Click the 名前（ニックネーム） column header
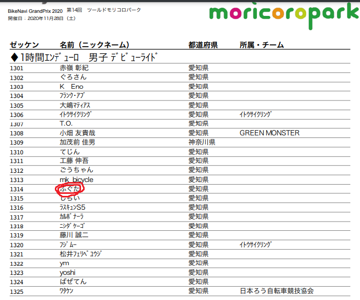This screenshot has width=360, height=300. pos(94,45)
